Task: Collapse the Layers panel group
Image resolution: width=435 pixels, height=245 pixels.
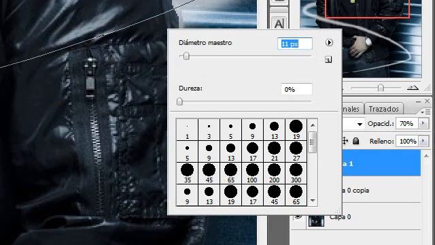Action: [419, 101]
